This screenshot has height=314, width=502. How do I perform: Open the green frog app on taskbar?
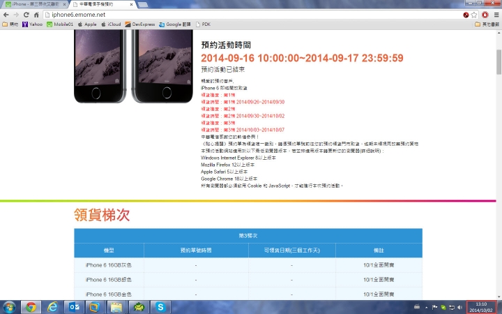[x=139, y=307]
